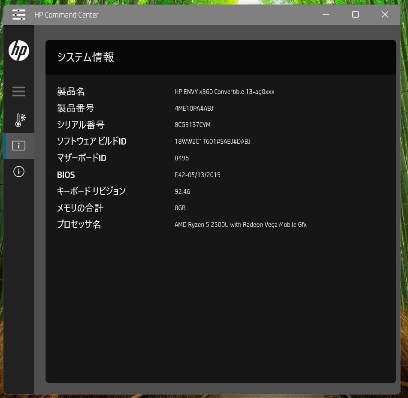Image resolution: width=408 pixels, height=398 pixels.
Task: Open the About section via circled info icon
Action: tap(19, 171)
